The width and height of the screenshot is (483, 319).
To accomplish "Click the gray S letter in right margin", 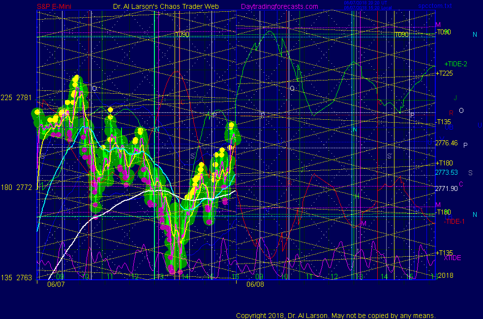I will 470,173.
